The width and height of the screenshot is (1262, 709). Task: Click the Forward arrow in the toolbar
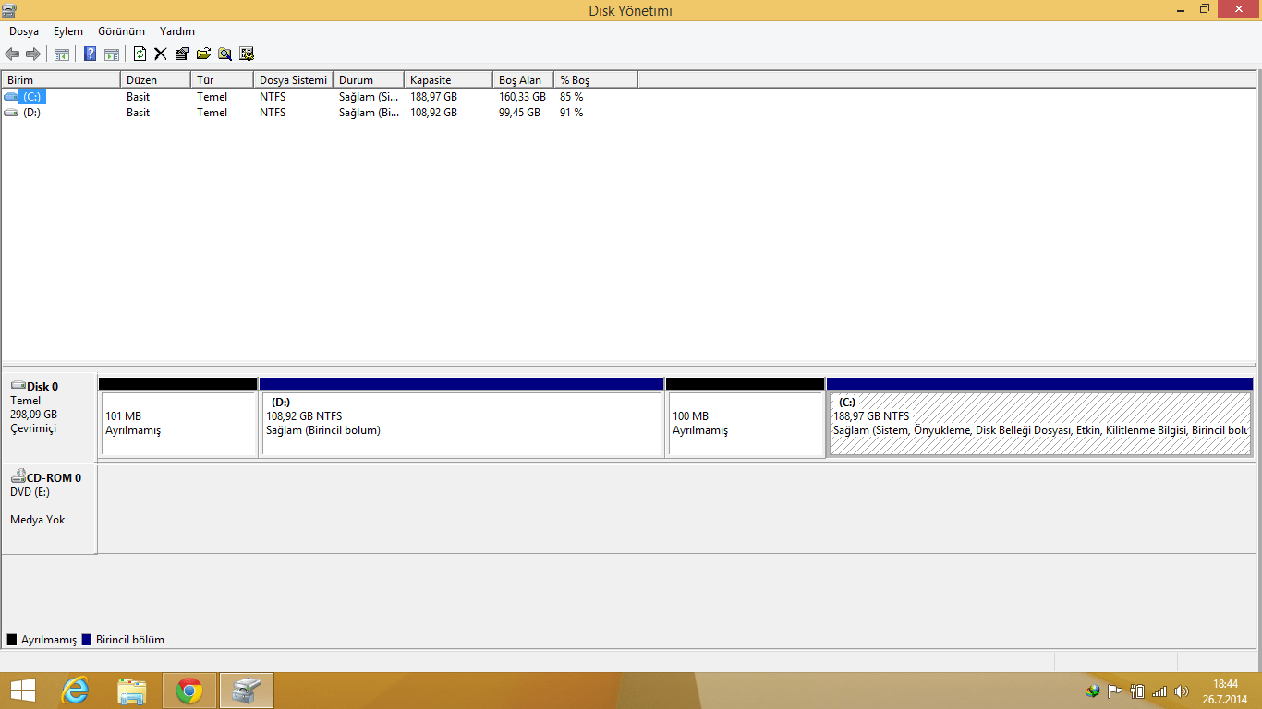point(33,54)
